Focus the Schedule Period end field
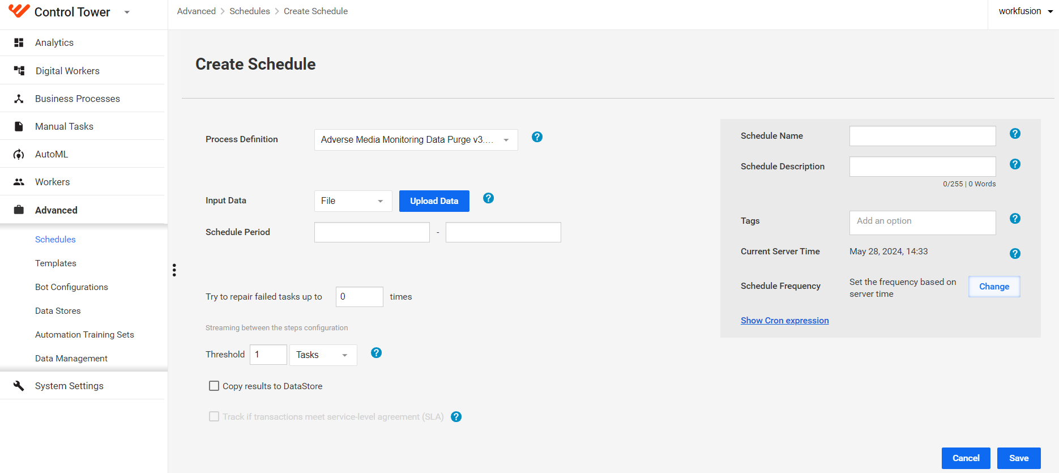Screen dimensions: 1059x473 pos(503,232)
